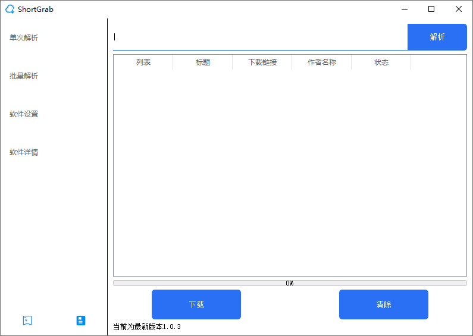
Task: Click the empty results table area
Action: click(290, 172)
